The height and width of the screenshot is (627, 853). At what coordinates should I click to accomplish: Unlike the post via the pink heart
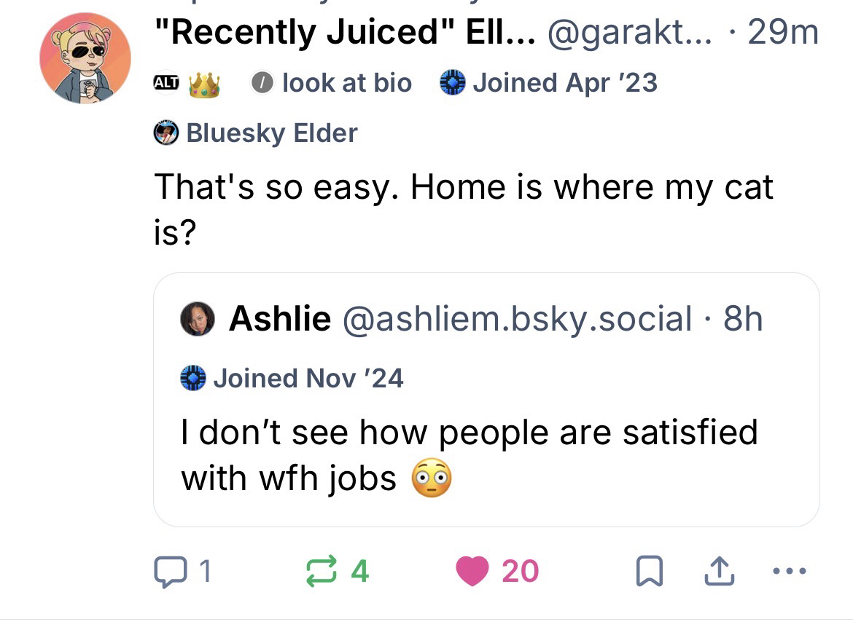[x=471, y=571]
